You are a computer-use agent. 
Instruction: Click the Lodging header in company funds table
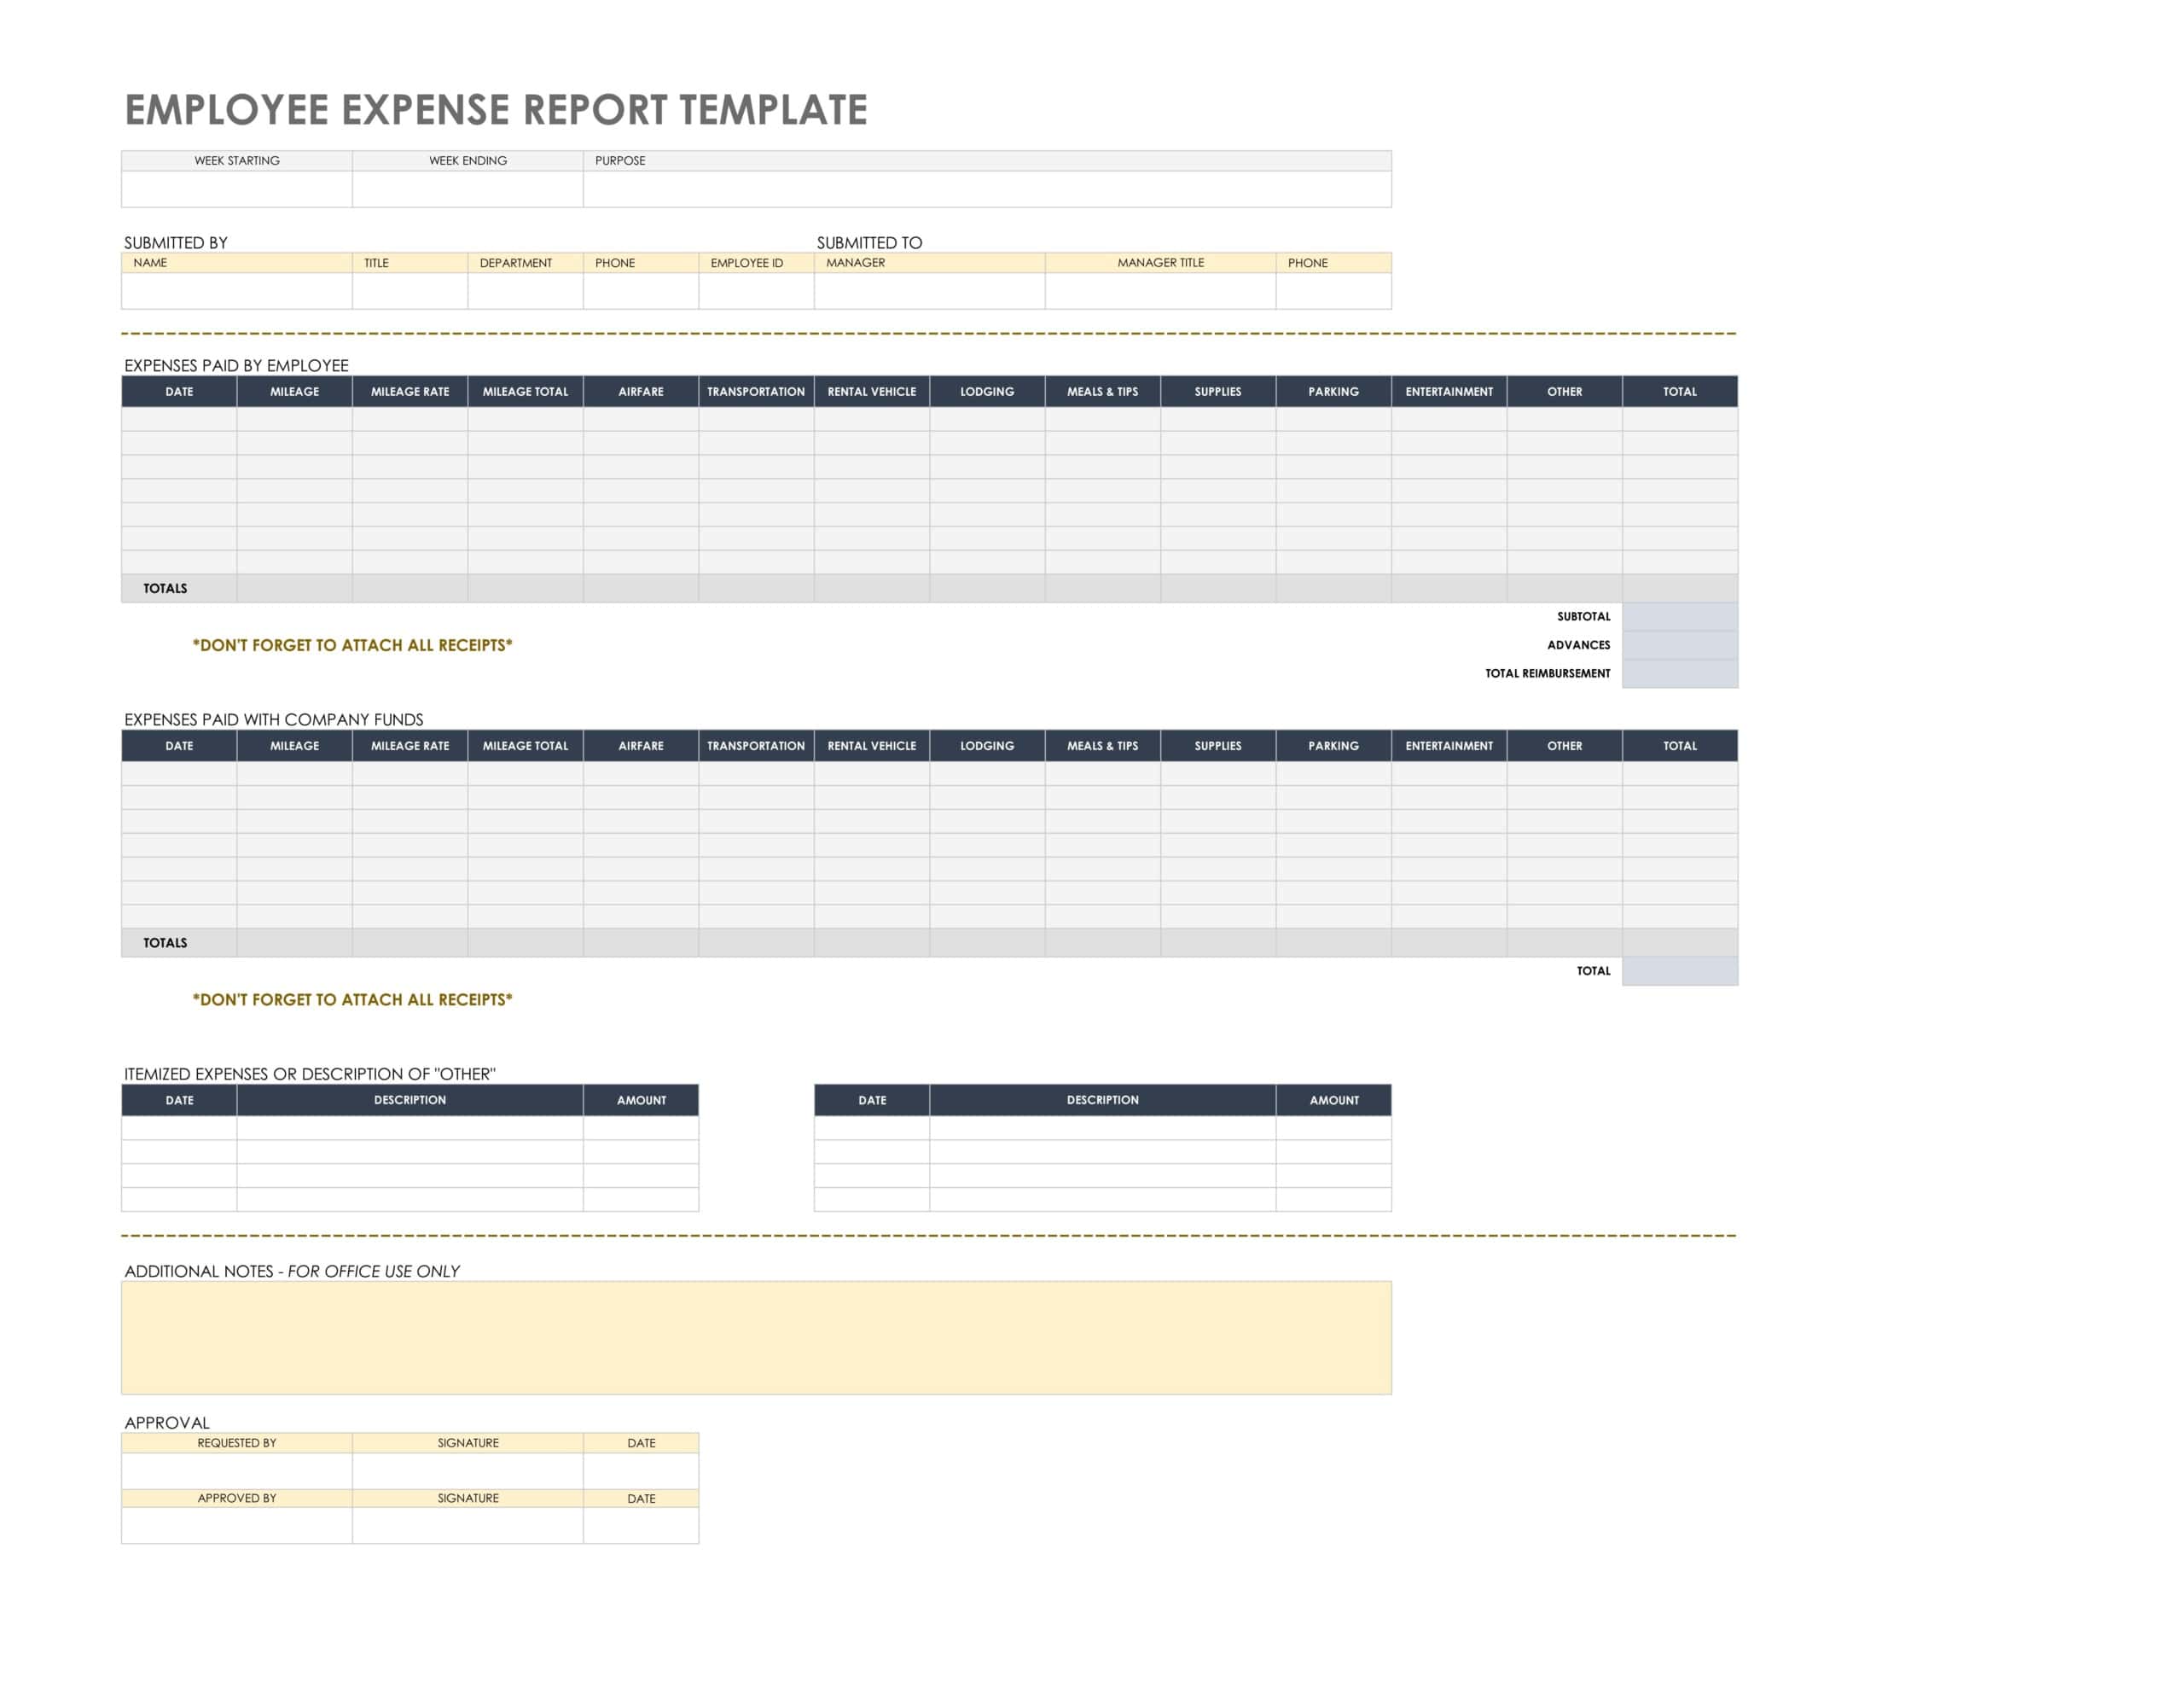(987, 746)
